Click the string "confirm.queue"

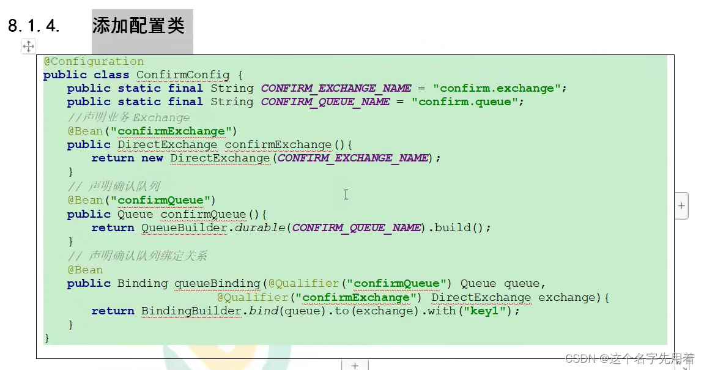click(x=465, y=102)
